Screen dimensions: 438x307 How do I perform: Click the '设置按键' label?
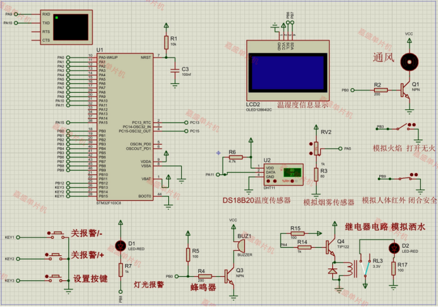tap(91, 279)
